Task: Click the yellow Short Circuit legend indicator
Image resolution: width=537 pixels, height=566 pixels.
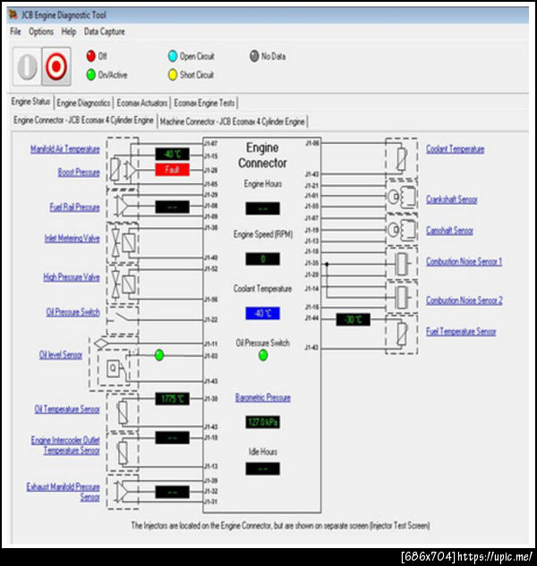Action: 173,75
